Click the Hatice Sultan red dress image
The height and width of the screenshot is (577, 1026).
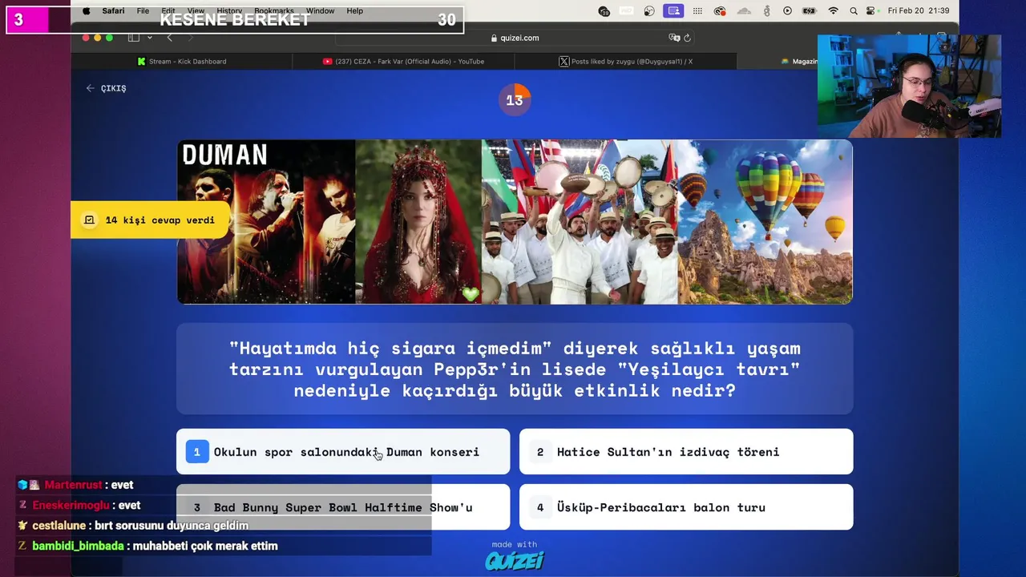click(x=418, y=222)
